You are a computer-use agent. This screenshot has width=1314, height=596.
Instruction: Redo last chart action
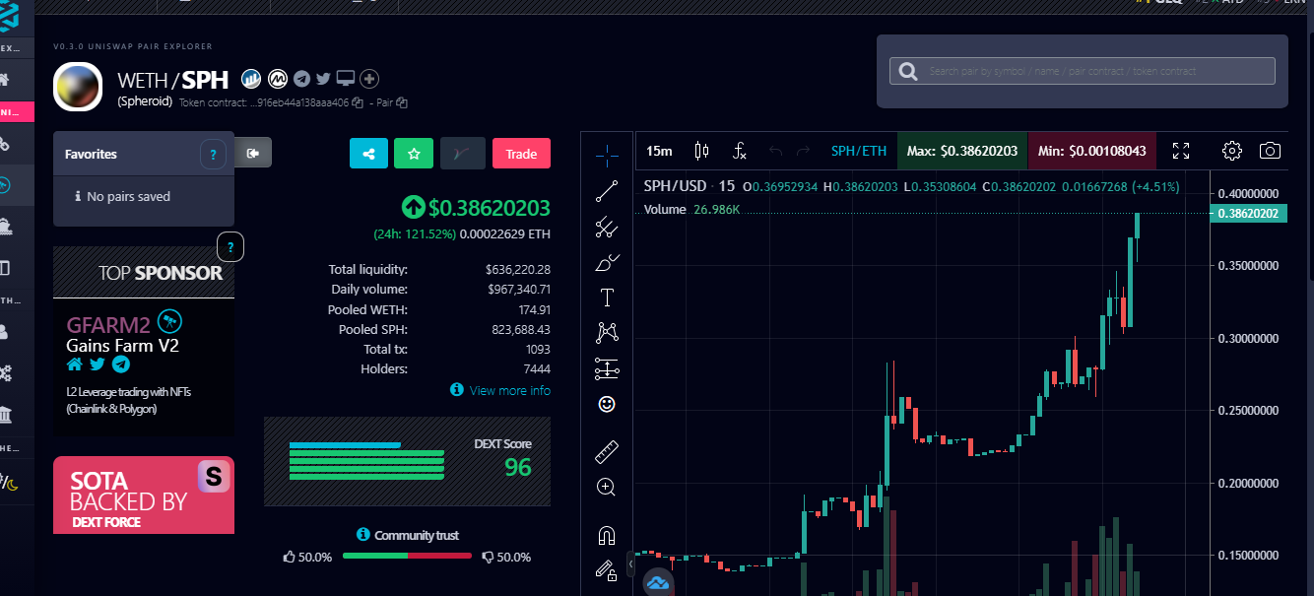point(803,151)
